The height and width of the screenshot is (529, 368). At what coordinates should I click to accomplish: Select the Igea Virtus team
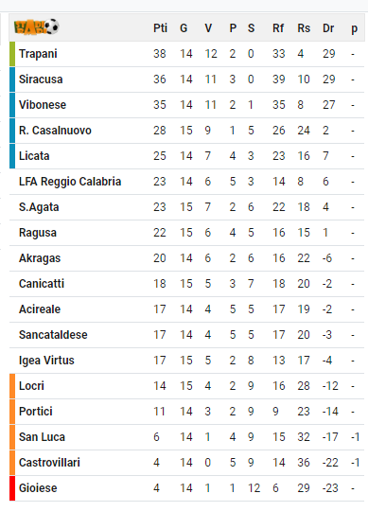(x=46, y=361)
